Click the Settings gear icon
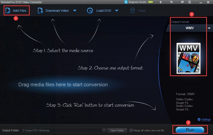Viewport: 213px width, 135px height. point(199,119)
